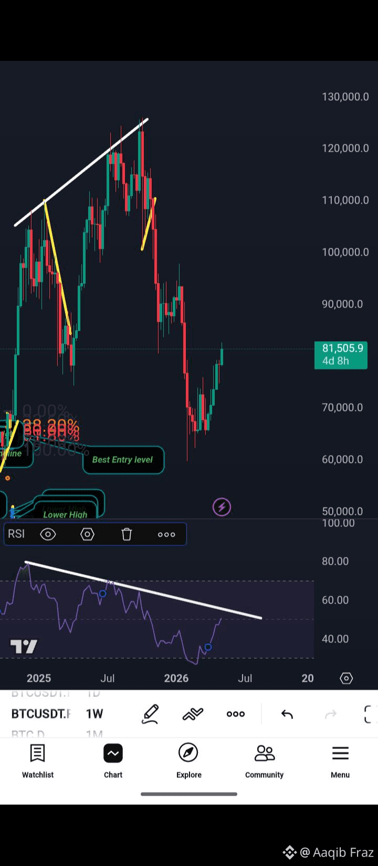Change the 1W timeframe interval

pyautogui.click(x=94, y=714)
